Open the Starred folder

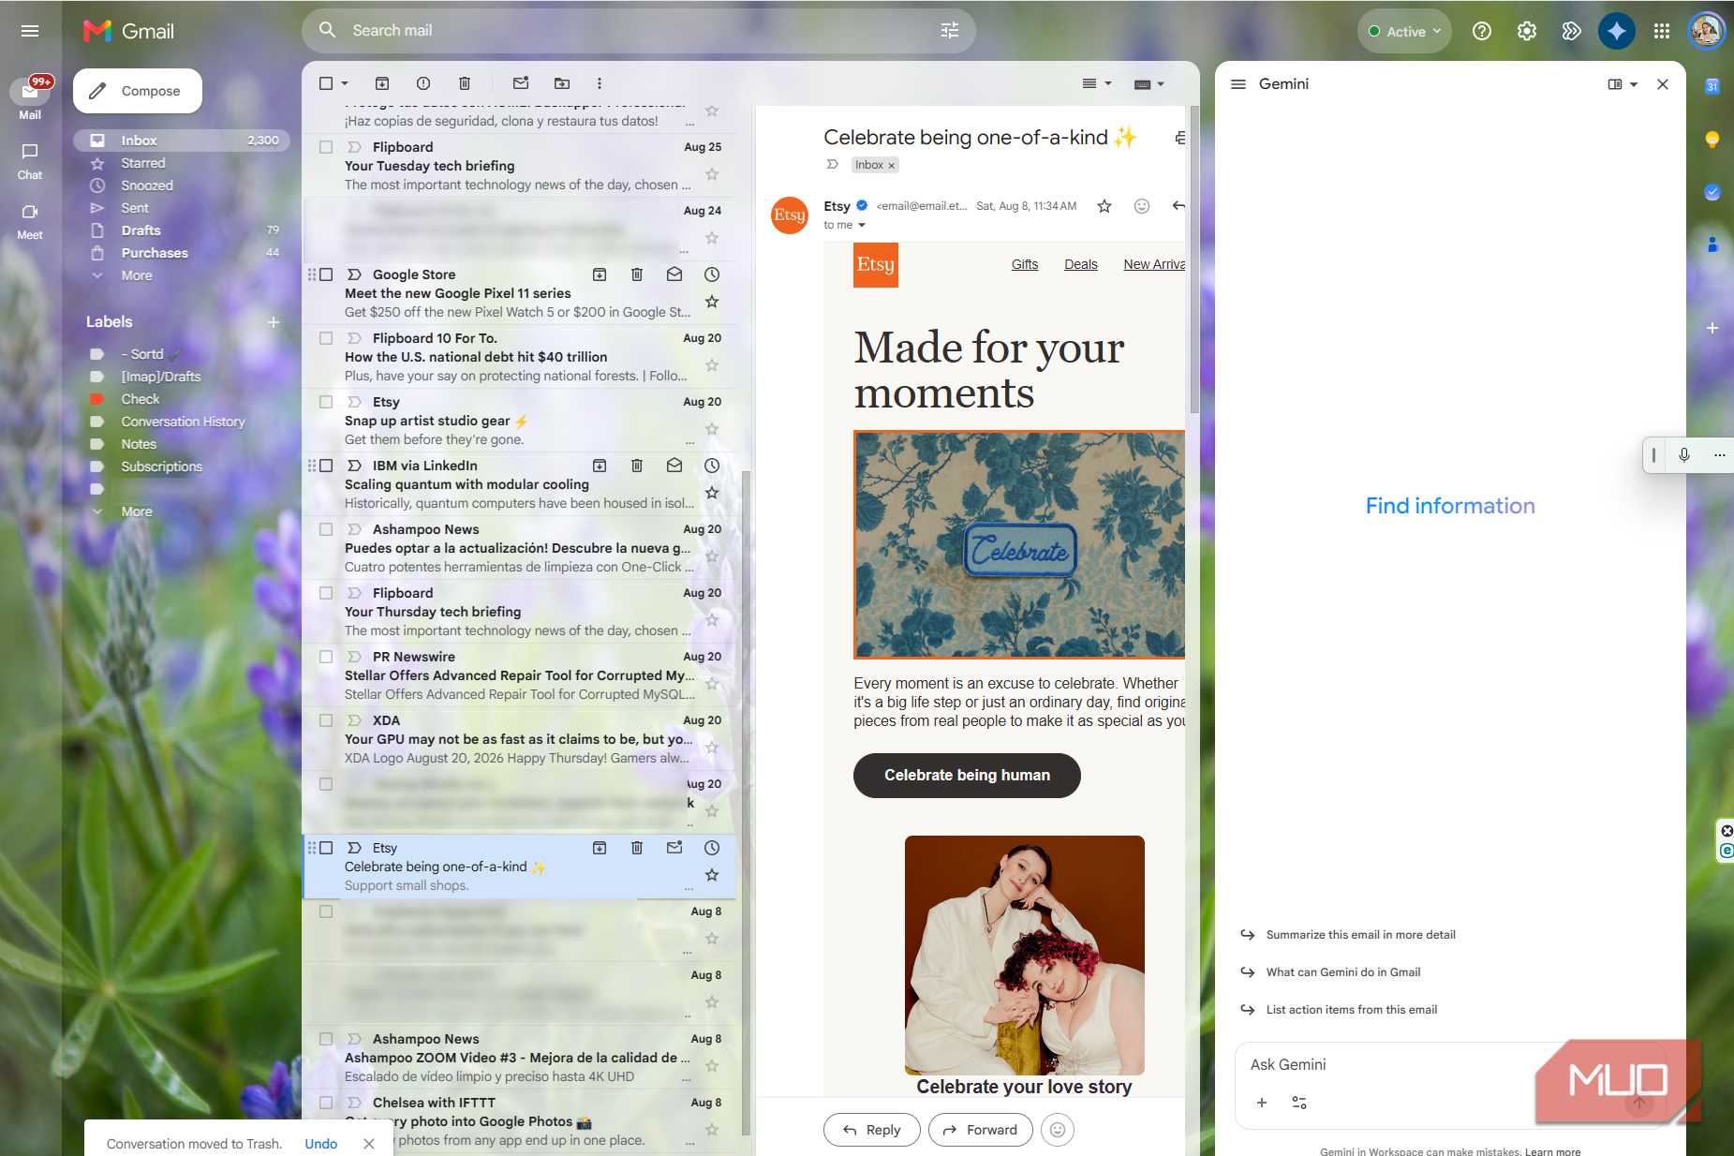coord(183,163)
